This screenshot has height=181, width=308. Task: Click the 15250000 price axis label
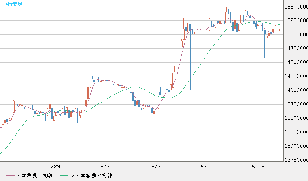[x=296, y=20]
